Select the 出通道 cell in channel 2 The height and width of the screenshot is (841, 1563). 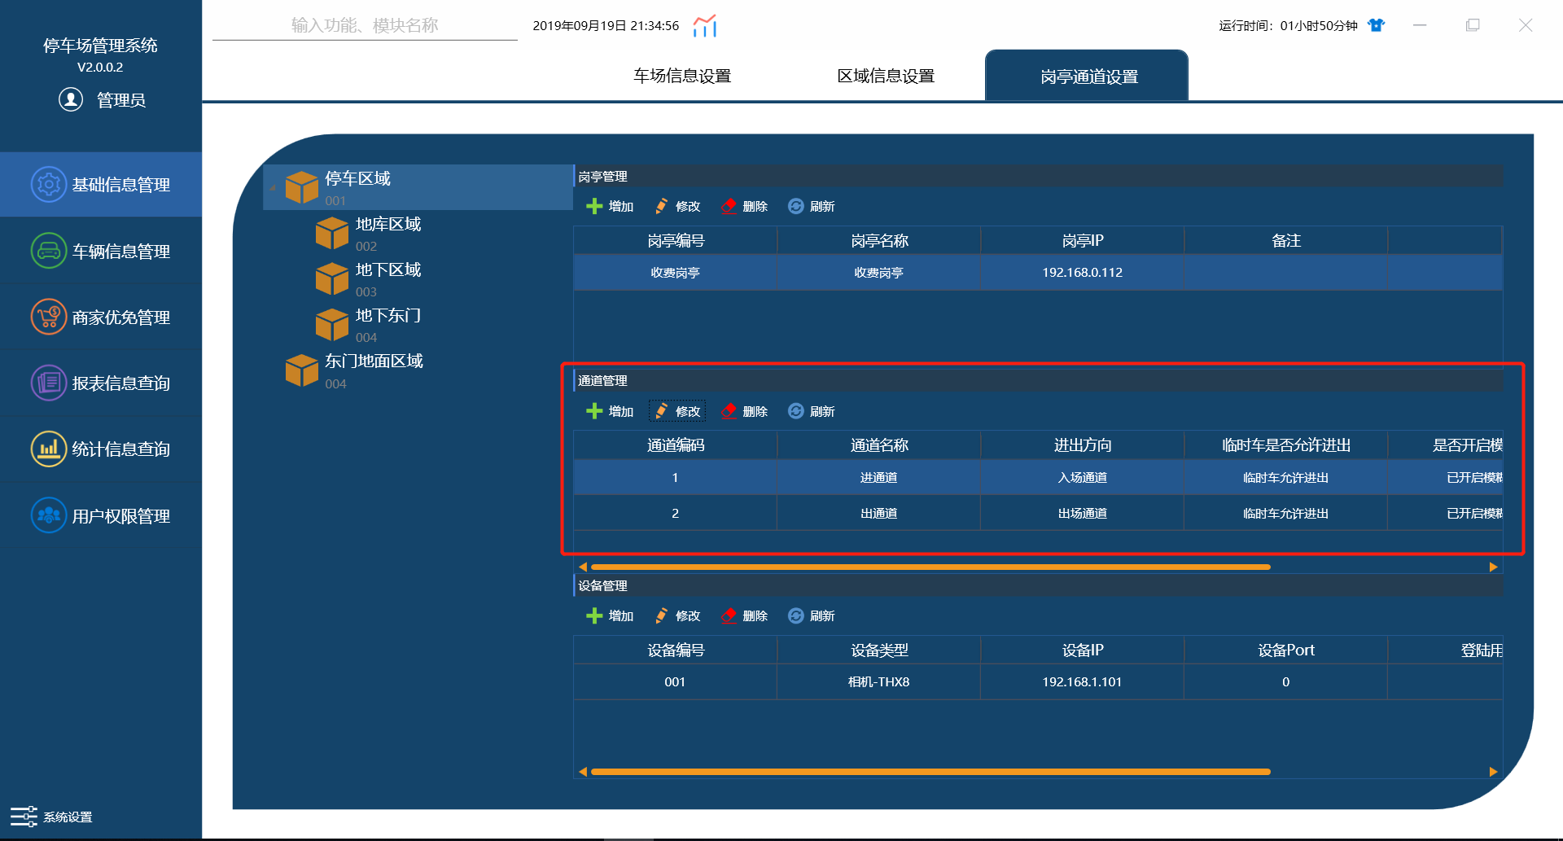879,514
